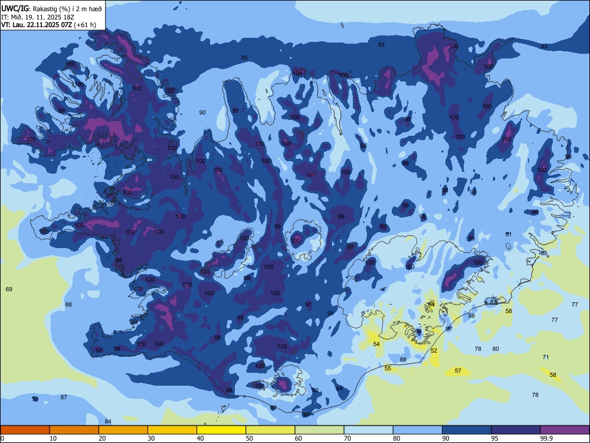Click the valid time 'VT: Lau. 22.11.2025 07Z (+61 h)'
Image resolution: width=590 pixels, height=443 pixels.
48,25
